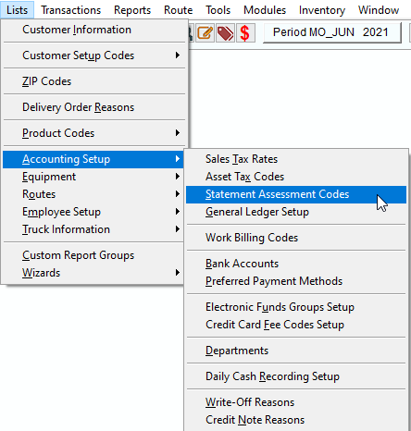Image resolution: width=411 pixels, height=431 pixels.
Task: Click the Period MO_JUN 2021 button
Action: coord(332,32)
